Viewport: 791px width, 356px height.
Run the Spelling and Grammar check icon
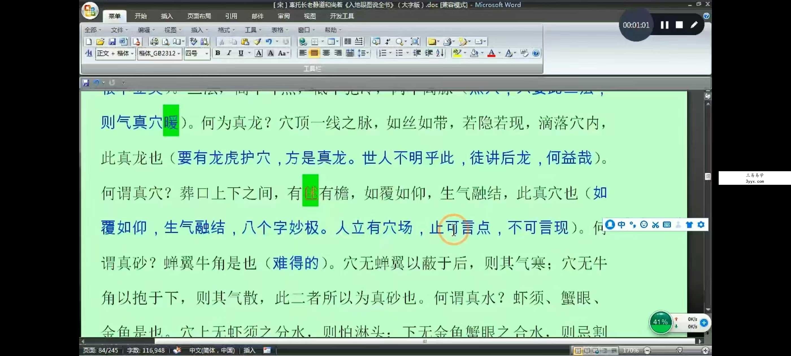click(194, 42)
